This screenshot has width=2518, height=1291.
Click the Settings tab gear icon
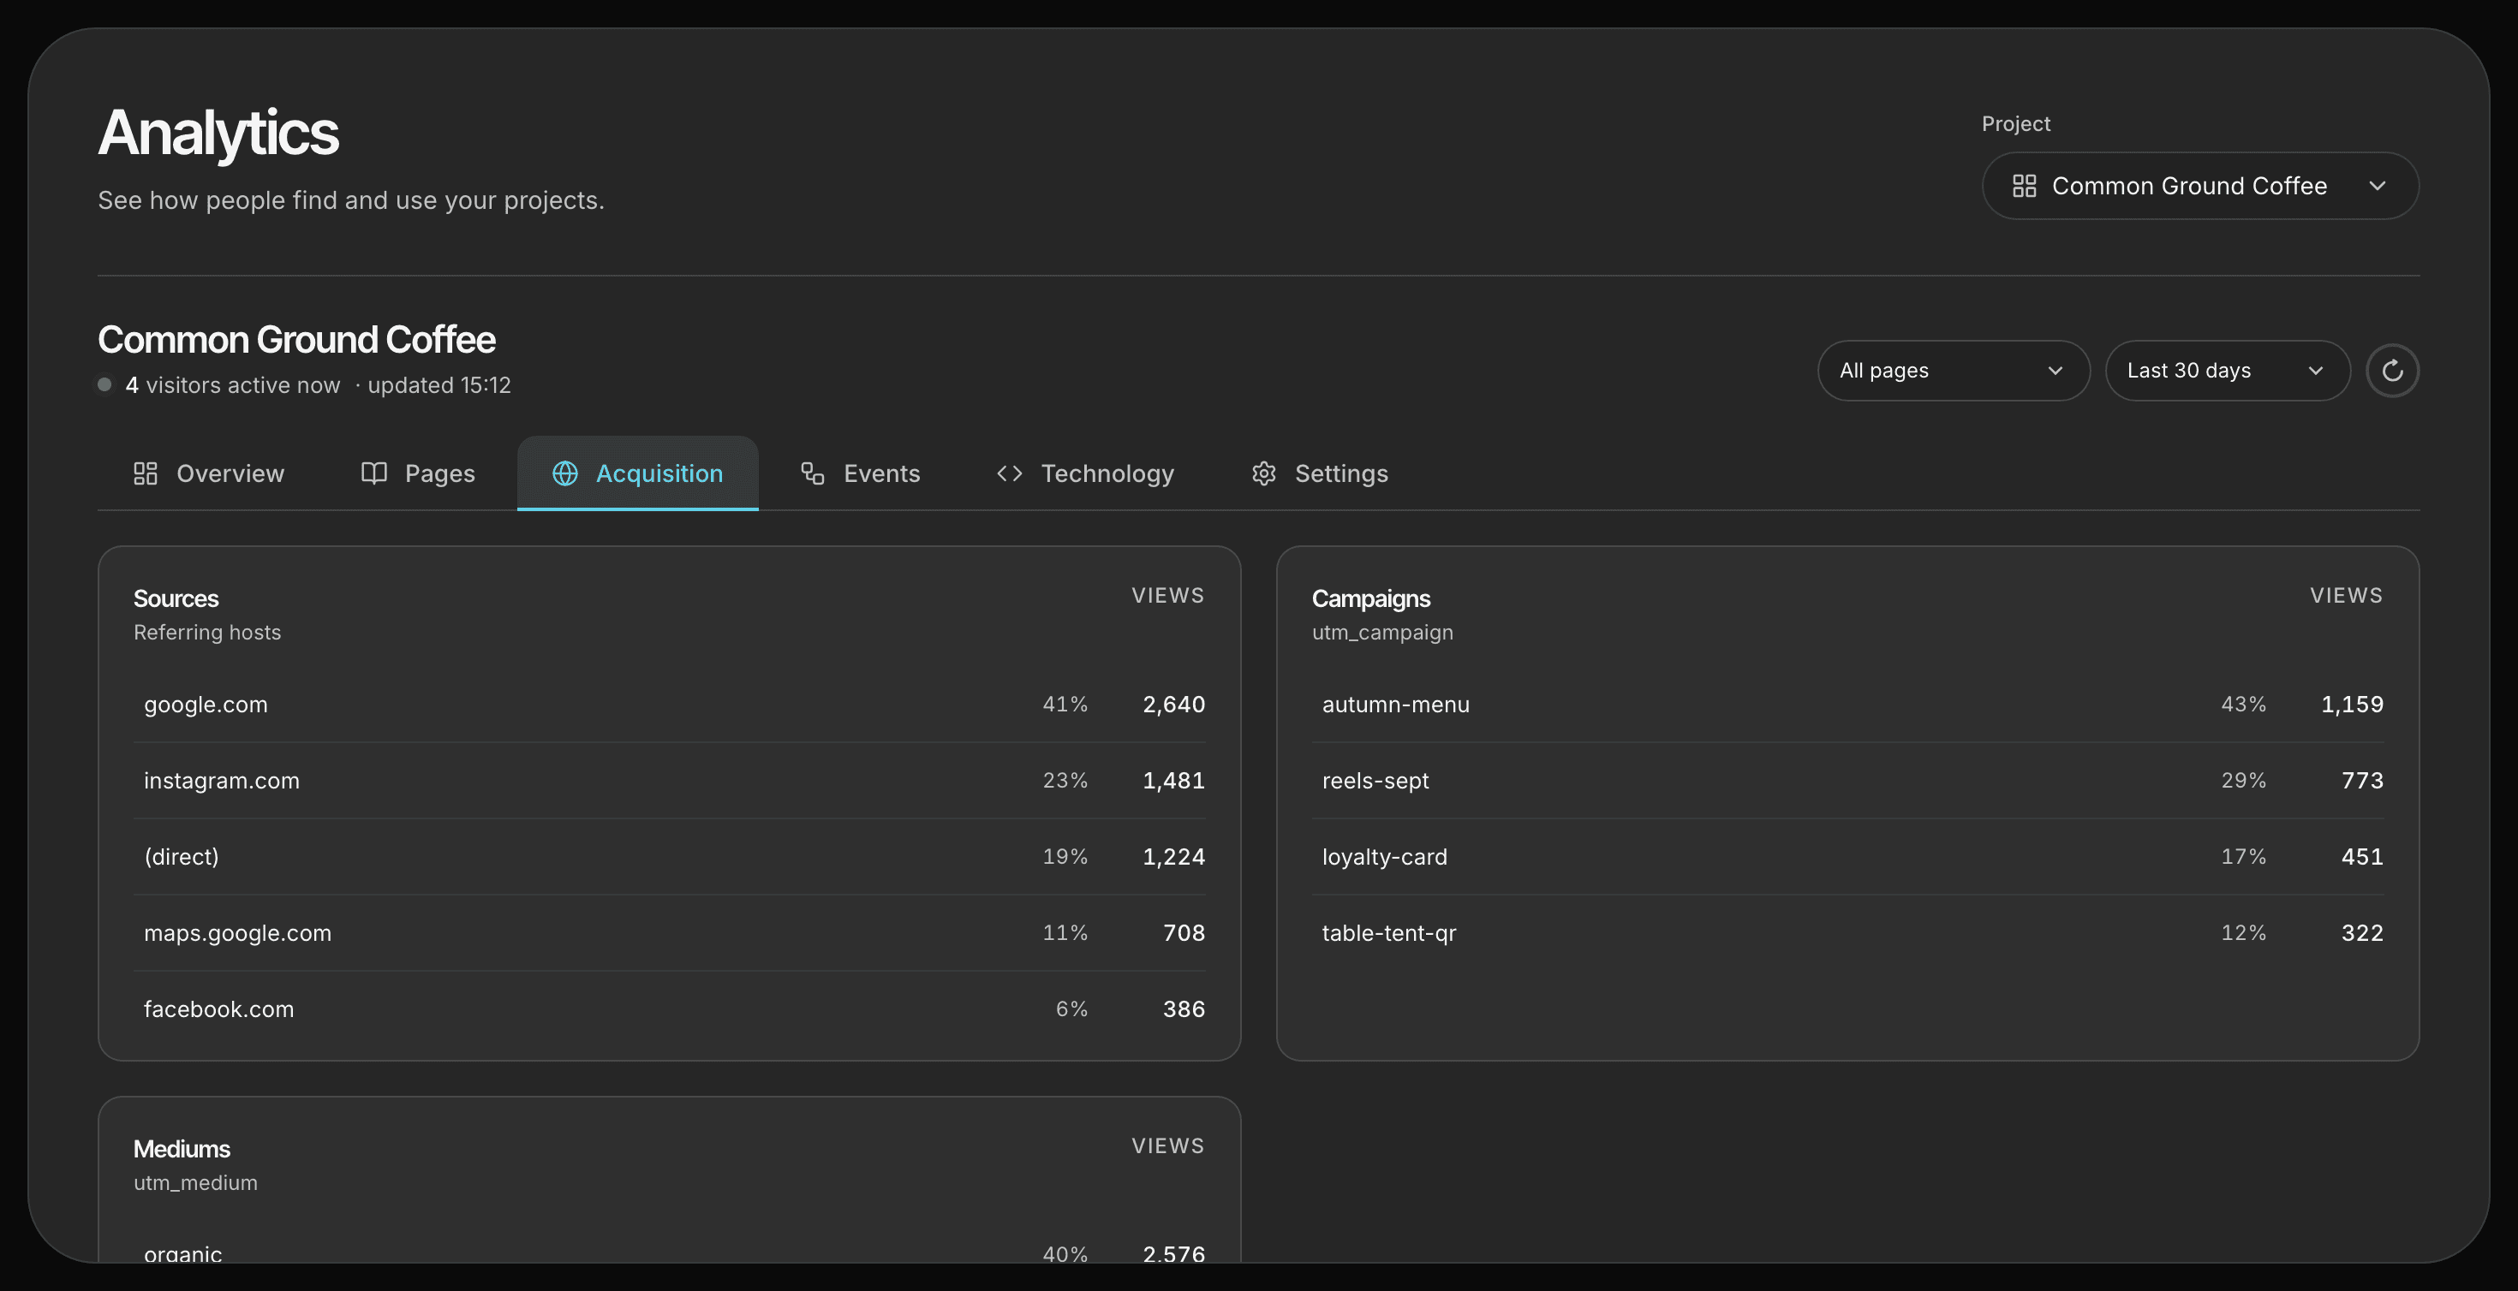coord(1264,473)
